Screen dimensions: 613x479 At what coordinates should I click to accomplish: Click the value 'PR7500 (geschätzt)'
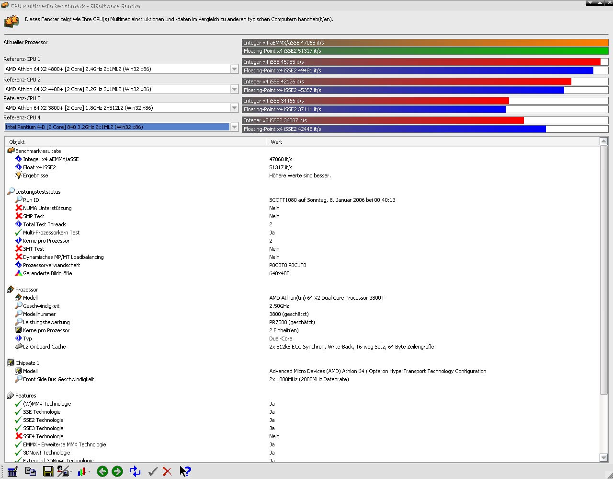click(x=292, y=322)
